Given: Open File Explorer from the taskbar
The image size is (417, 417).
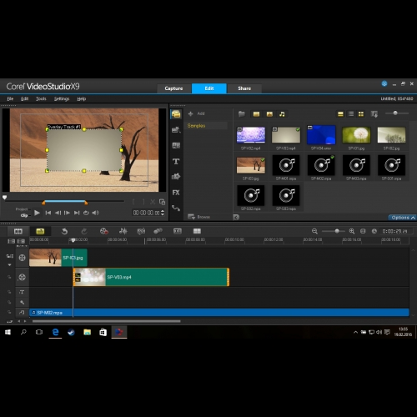Looking at the screenshot, I should pyautogui.click(x=87, y=332).
